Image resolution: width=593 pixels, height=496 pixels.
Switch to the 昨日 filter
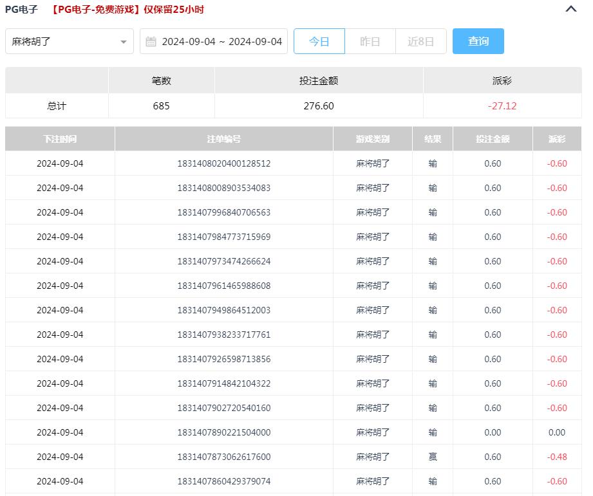[x=371, y=41]
